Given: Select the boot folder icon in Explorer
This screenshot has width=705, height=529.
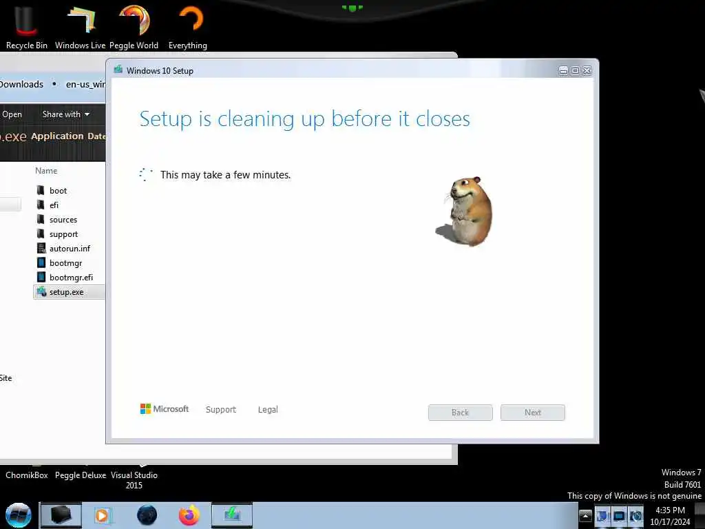Looking at the screenshot, I should tap(41, 190).
